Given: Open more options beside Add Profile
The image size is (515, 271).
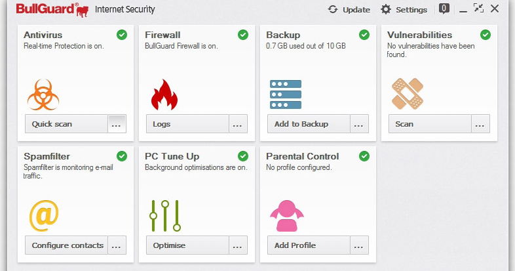Looking at the screenshot, I should point(359,245).
